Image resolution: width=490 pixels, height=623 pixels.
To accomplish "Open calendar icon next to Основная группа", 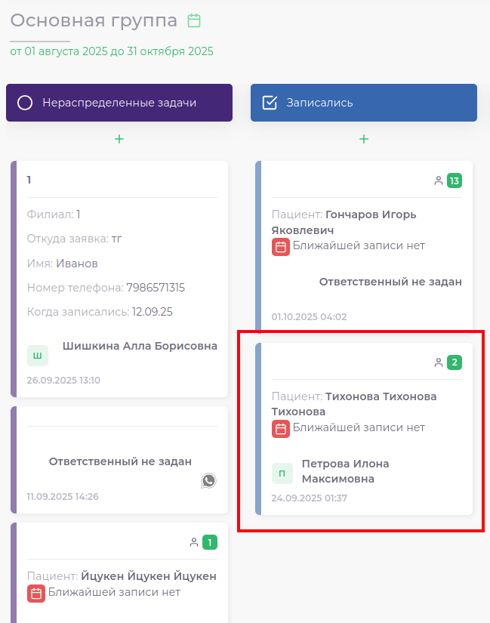I will click(194, 20).
